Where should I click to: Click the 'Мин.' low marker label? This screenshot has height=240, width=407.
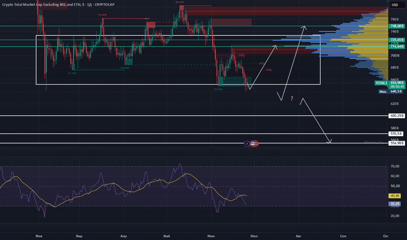(383, 92)
